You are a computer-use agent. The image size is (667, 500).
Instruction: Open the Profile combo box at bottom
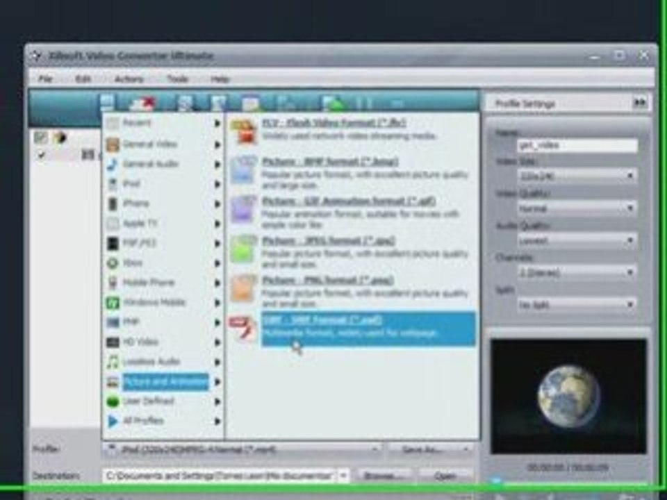pyautogui.click(x=242, y=449)
